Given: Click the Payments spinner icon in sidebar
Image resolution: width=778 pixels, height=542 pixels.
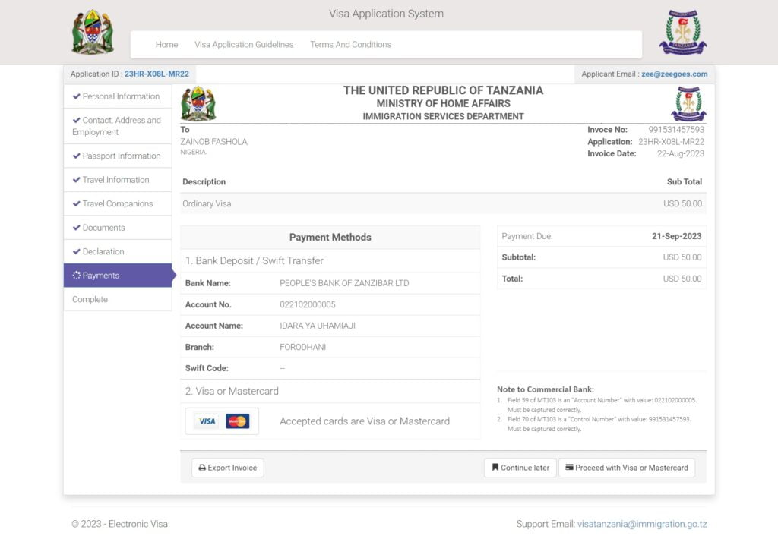Looking at the screenshot, I should [x=76, y=276].
